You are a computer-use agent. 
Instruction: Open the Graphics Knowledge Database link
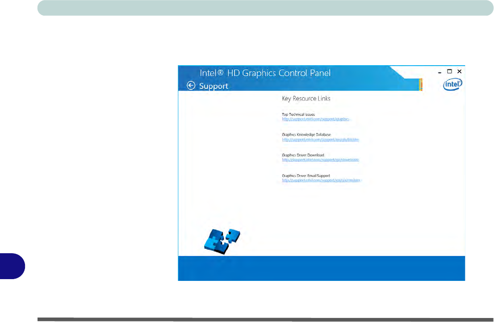pos(320,140)
